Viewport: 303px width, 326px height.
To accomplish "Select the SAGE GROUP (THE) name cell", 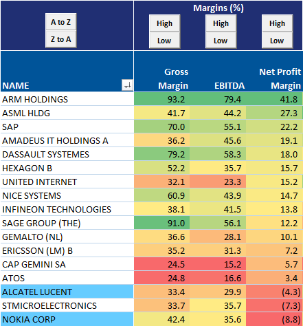I will (67, 223).
